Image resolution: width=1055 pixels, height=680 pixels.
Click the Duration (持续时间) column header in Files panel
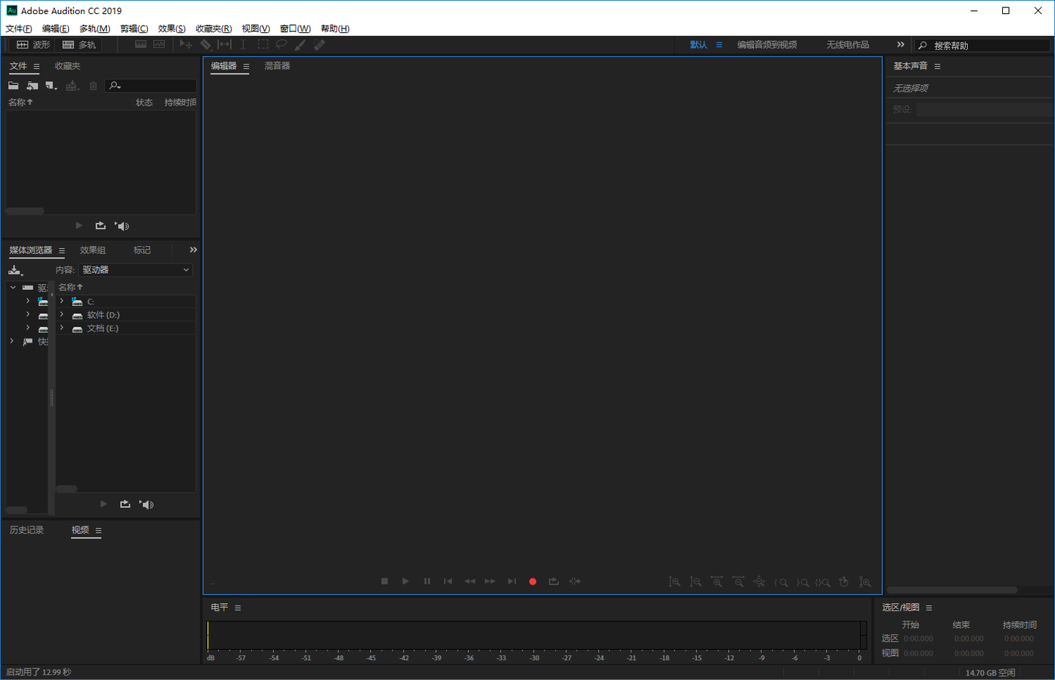(180, 102)
